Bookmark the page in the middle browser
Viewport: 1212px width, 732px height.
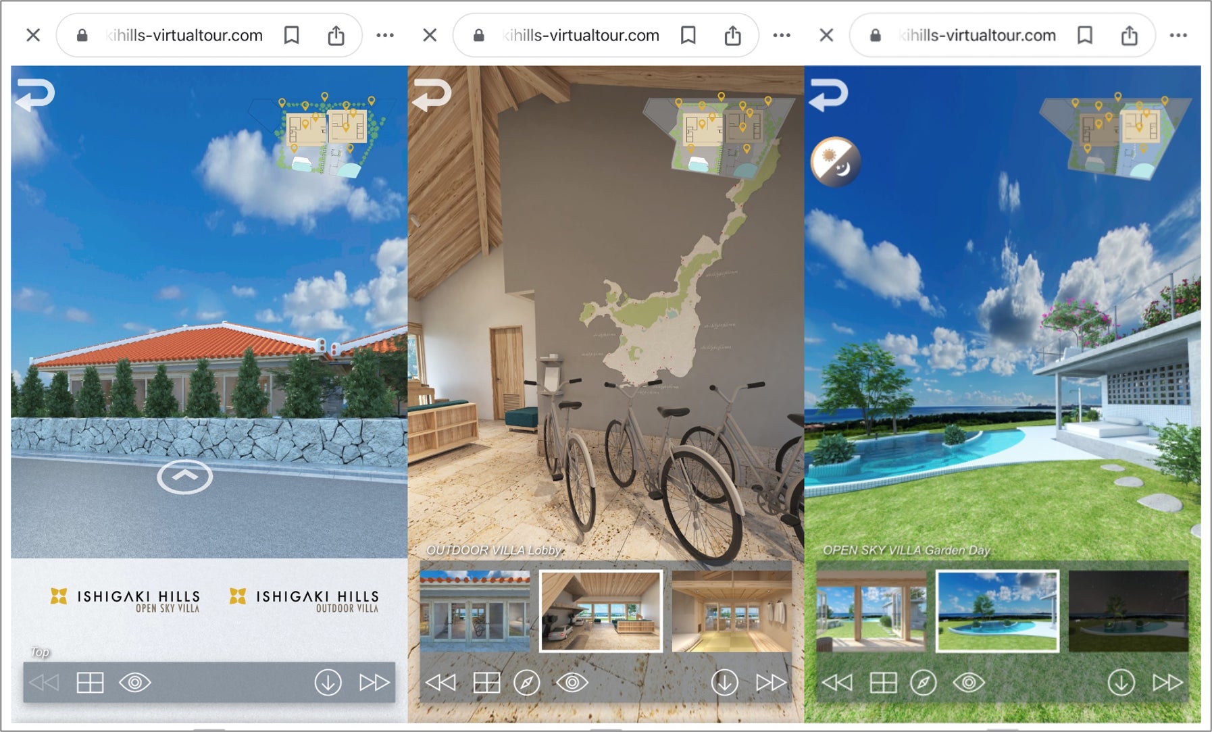click(688, 35)
